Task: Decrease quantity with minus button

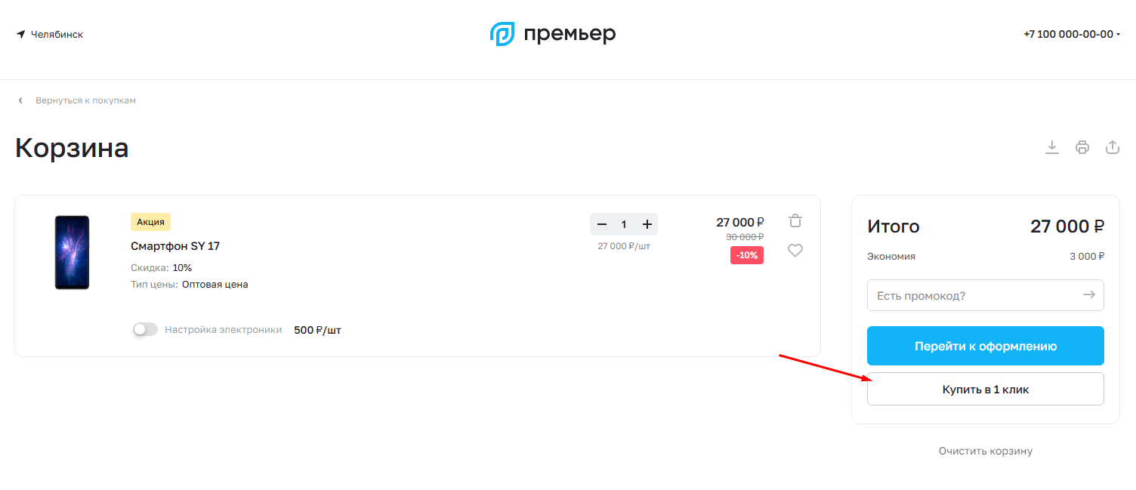Action: [601, 224]
